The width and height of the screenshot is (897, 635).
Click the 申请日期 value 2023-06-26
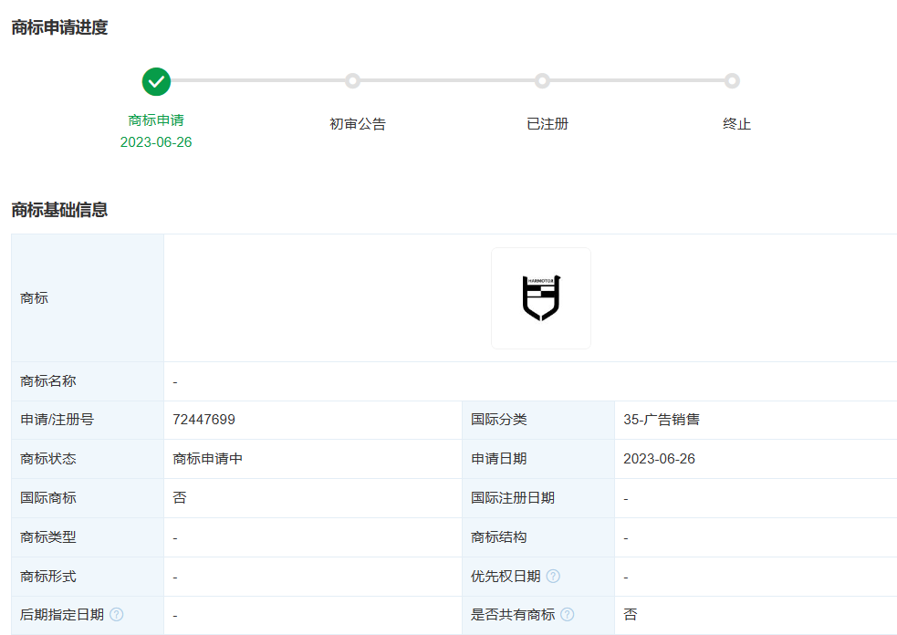pyautogui.click(x=659, y=459)
